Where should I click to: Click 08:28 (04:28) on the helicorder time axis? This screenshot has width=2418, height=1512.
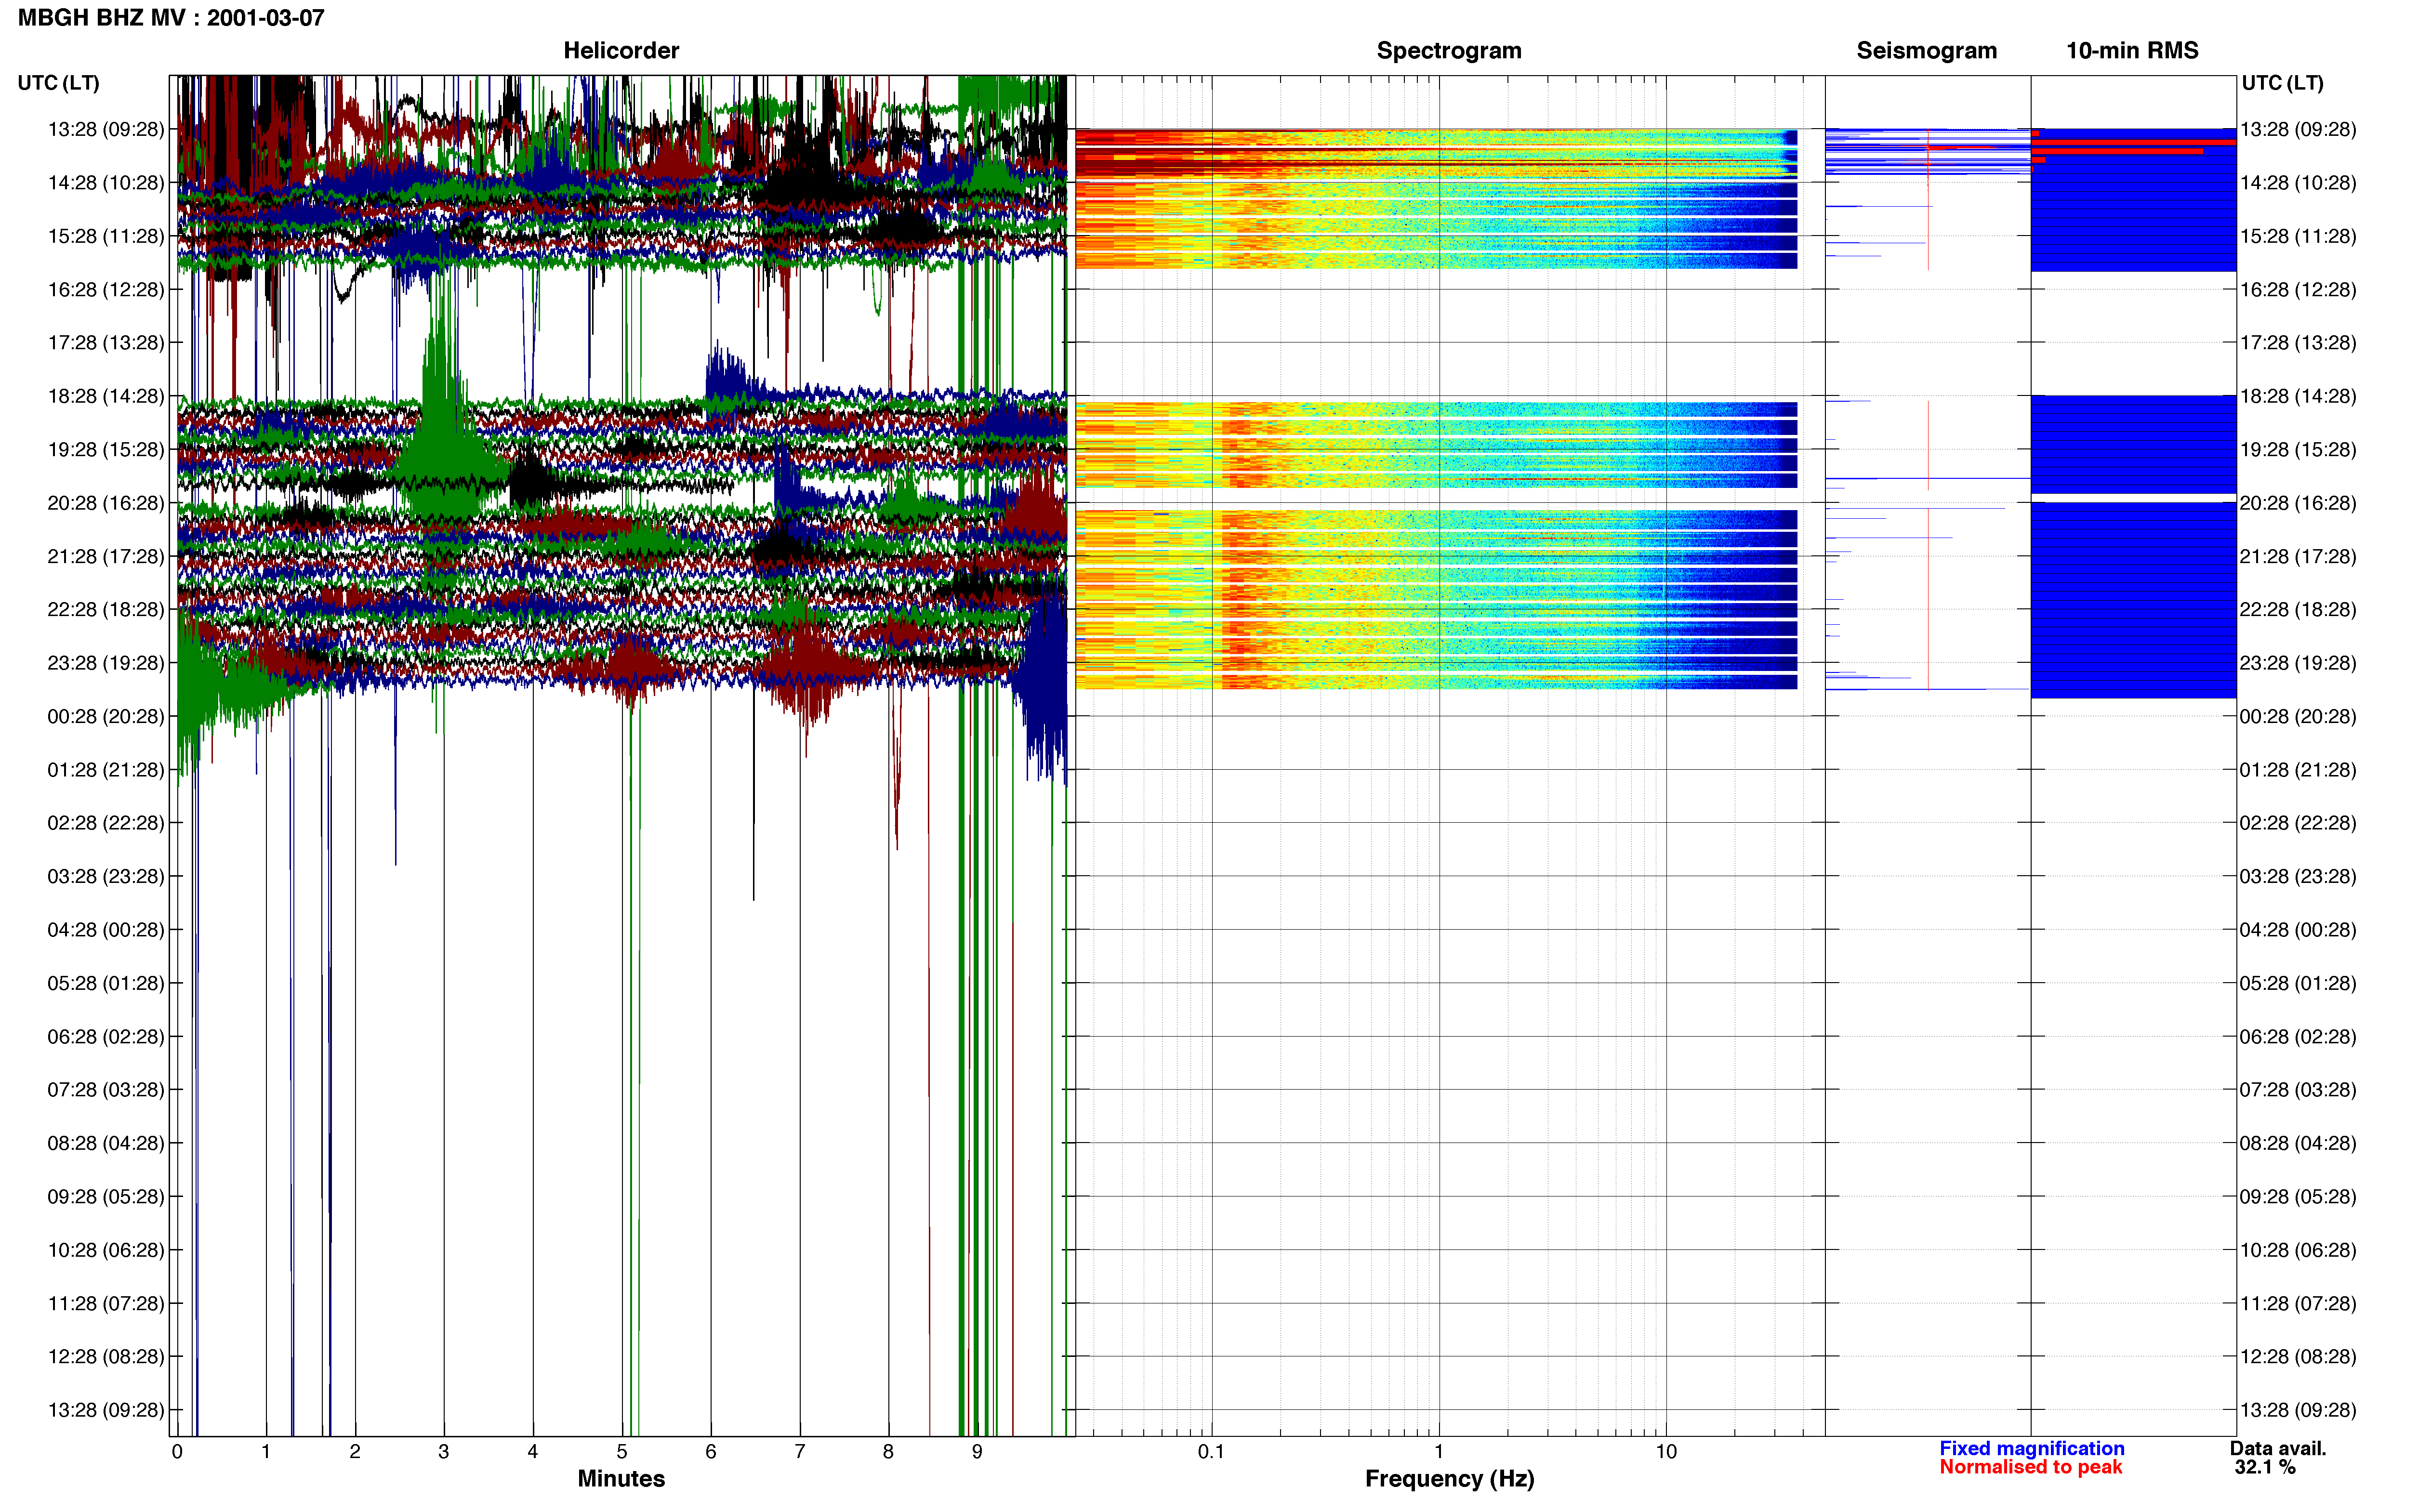(x=106, y=1143)
